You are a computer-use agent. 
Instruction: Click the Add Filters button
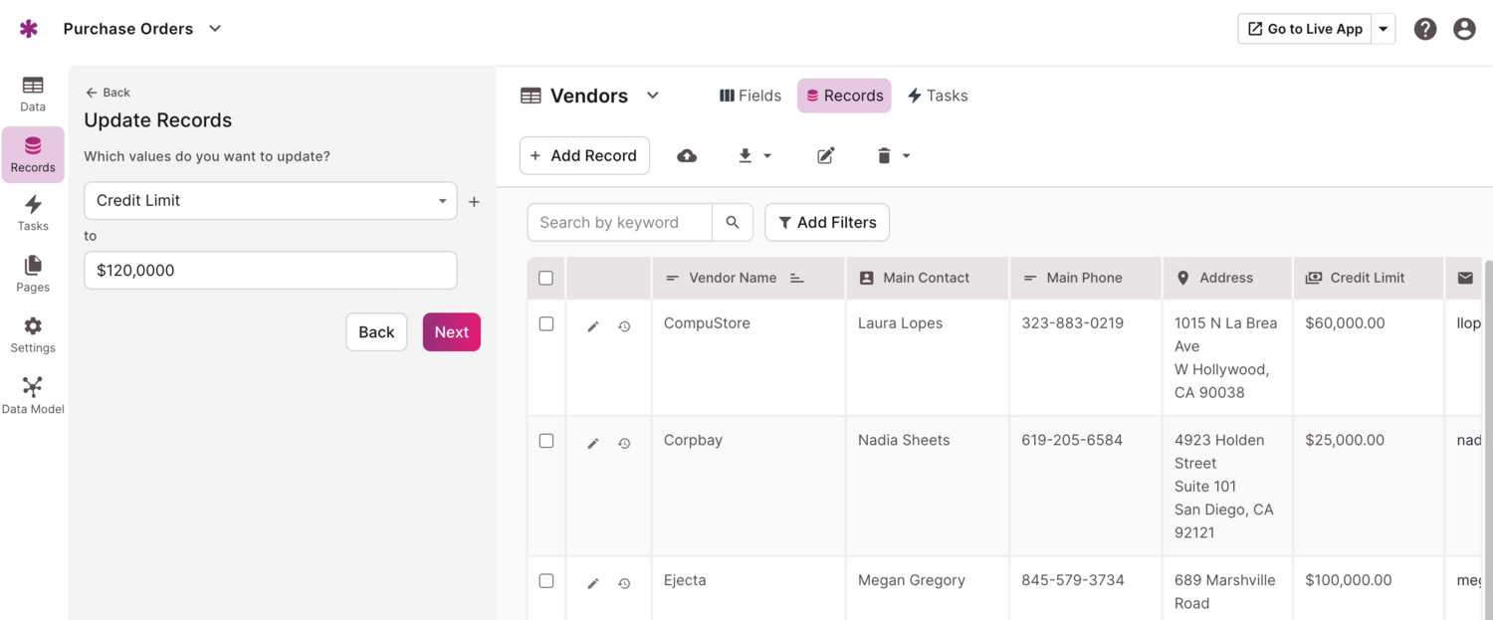[x=826, y=223]
